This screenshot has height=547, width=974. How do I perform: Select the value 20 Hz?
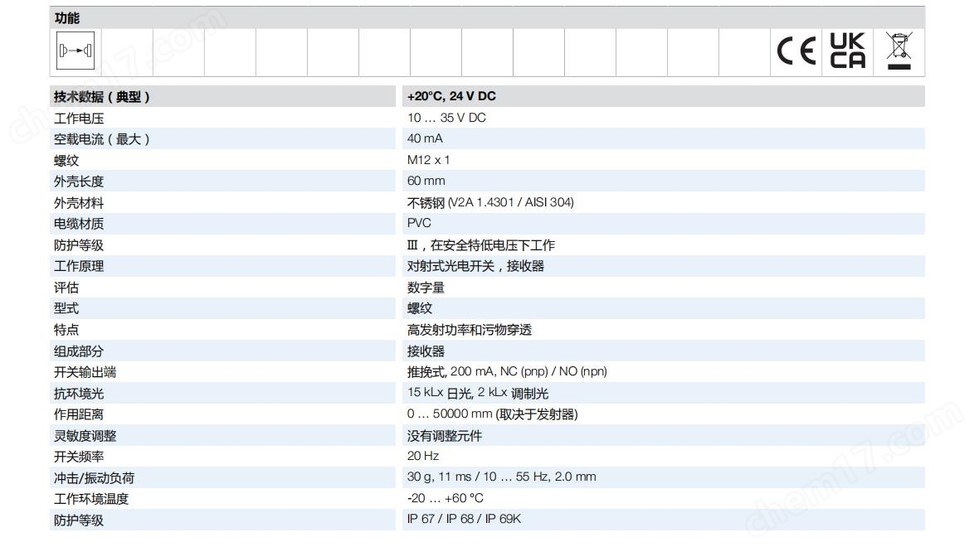tap(423, 456)
